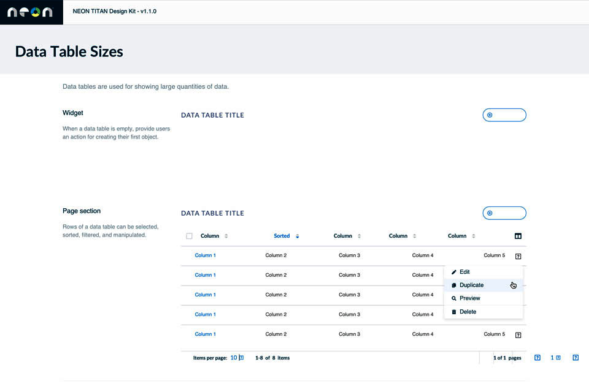This screenshot has width=589, height=392.
Task: Click the sort arrows on first Column header
Action: 226,236
